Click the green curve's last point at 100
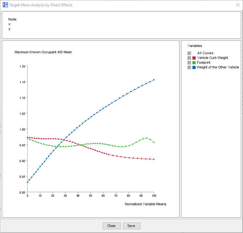 coord(154,142)
